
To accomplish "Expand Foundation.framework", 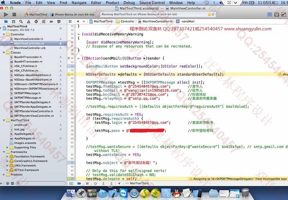I will (x=7, y=157).
